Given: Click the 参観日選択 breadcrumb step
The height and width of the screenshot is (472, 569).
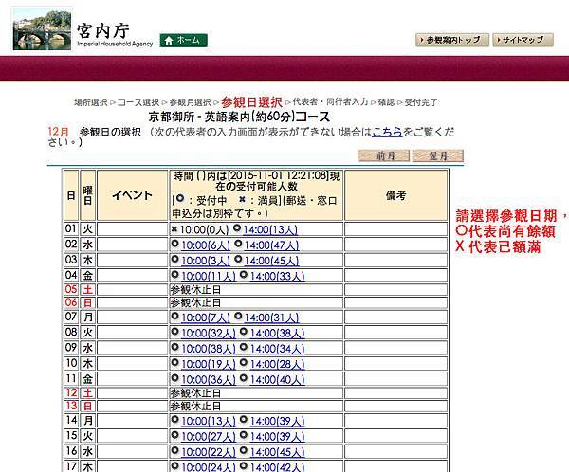Looking at the screenshot, I should tap(251, 102).
